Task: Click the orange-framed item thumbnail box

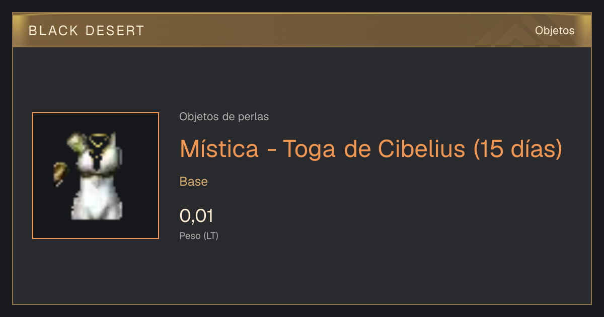Action: (96, 176)
